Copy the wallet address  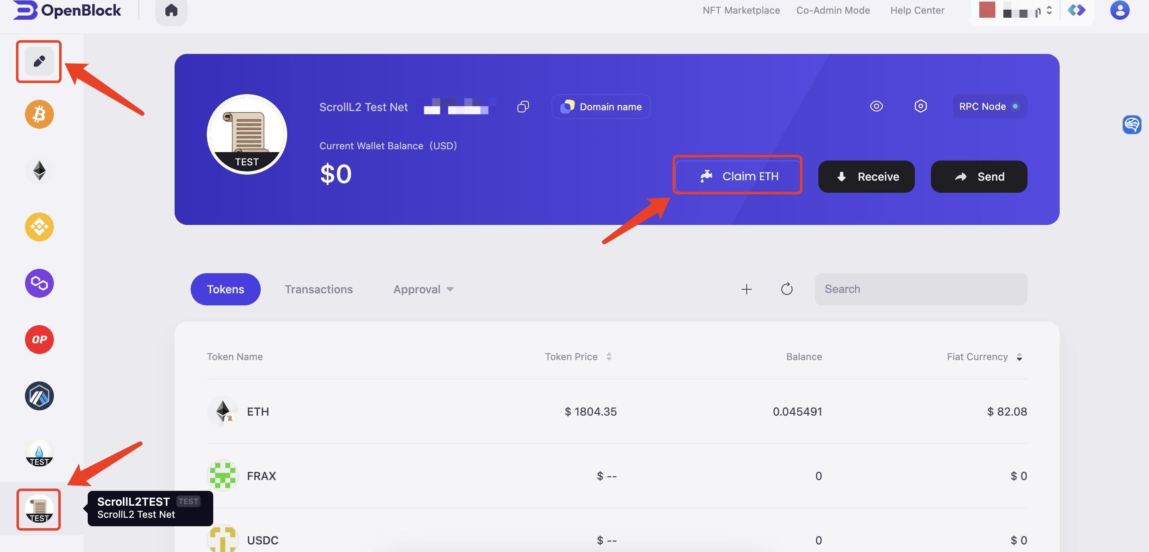tap(523, 107)
